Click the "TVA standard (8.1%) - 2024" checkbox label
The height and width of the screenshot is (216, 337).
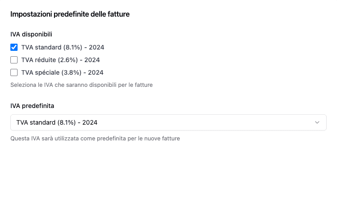pyautogui.click(x=63, y=47)
